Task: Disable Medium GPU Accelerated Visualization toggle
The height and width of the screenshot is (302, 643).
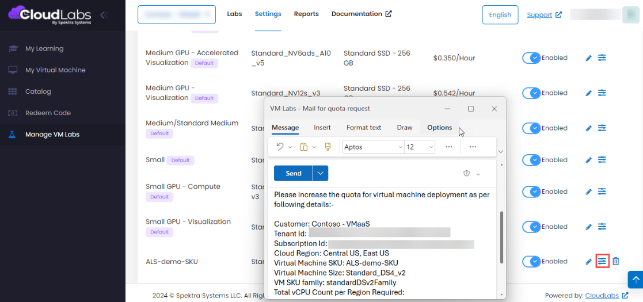Action: [531, 58]
